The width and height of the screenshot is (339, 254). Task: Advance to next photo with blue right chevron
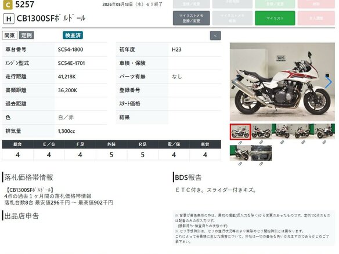[329, 82]
